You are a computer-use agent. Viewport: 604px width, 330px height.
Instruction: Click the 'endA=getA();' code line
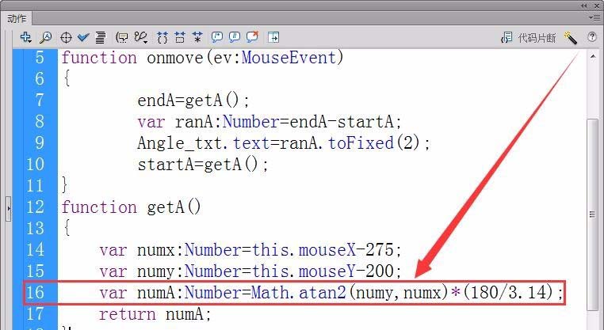(x=193, y=101)
